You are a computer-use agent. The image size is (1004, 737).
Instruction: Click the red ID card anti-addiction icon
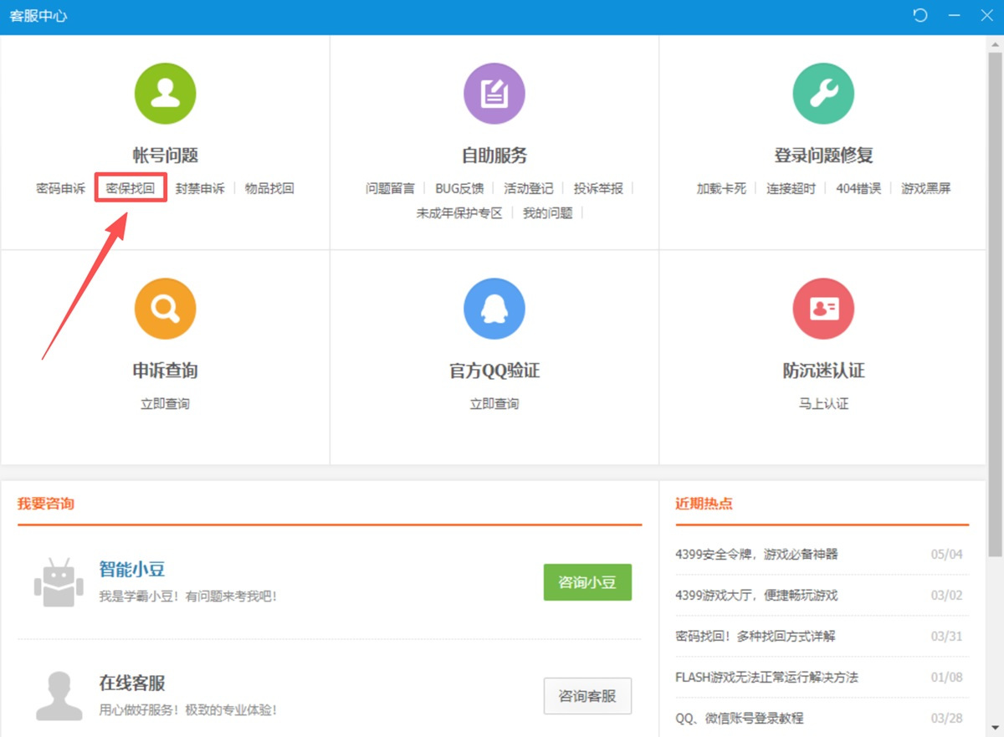click(823, 309)
